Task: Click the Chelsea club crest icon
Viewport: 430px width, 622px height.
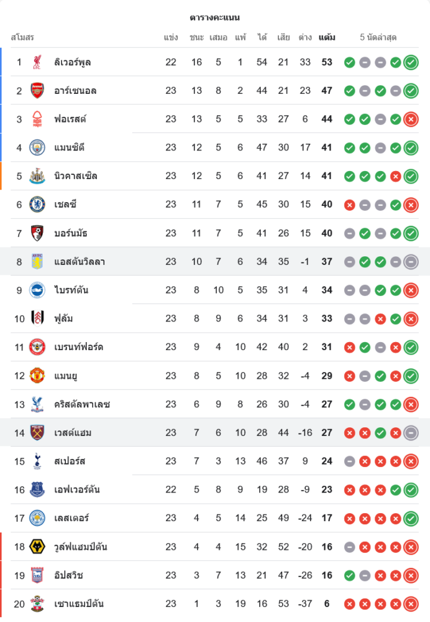Action: click(x=37, y=205)
